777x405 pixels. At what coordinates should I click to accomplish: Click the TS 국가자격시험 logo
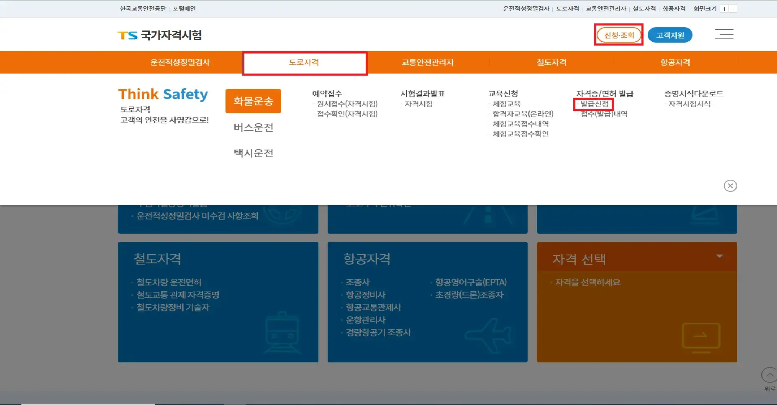(160, 35)
